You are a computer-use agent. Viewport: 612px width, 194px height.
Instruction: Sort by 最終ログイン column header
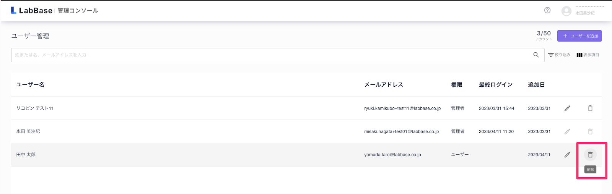click(496, 85)
